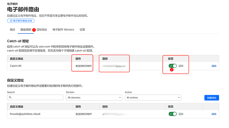Go to the 设置 tab
Image resolution: width=229 pixels, height=128 pixels.
coord(82,30)
